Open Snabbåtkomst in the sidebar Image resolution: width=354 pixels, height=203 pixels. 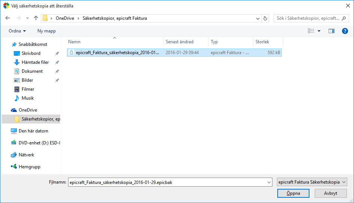(x=33, y=44)
